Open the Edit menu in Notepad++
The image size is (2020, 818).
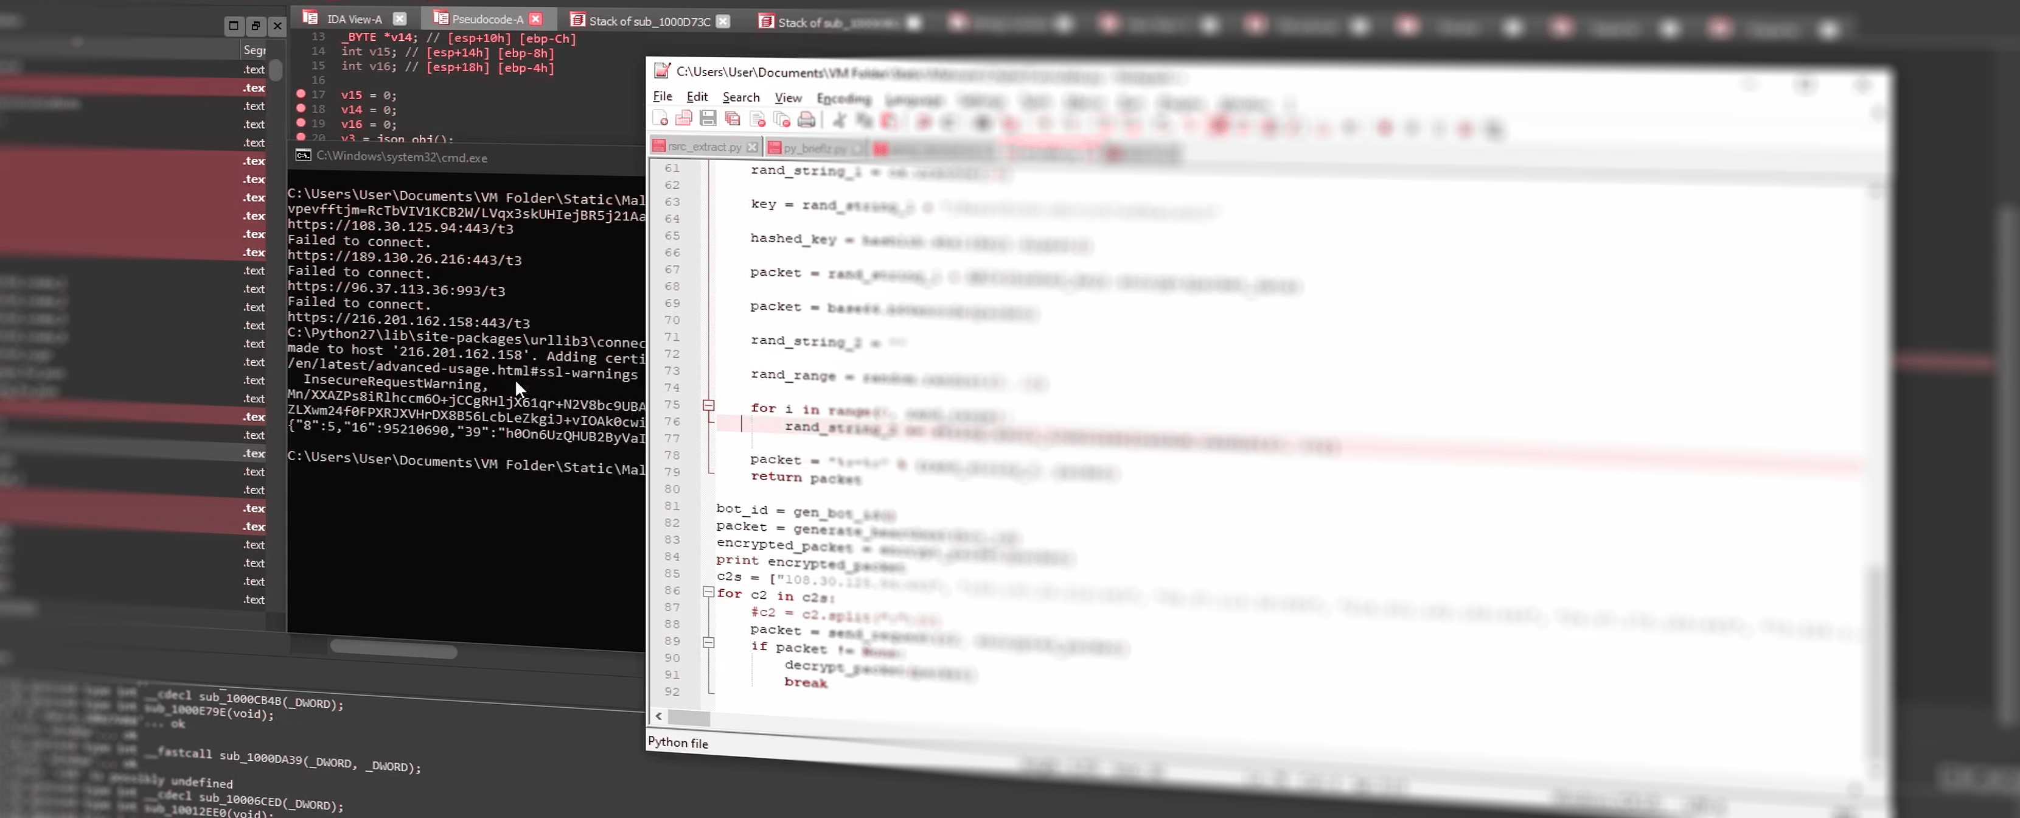697,96
